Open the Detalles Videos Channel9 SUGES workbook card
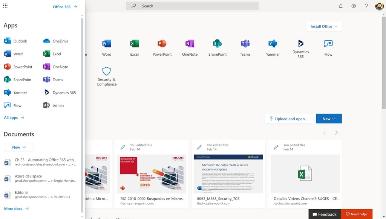 pos(305,174)
